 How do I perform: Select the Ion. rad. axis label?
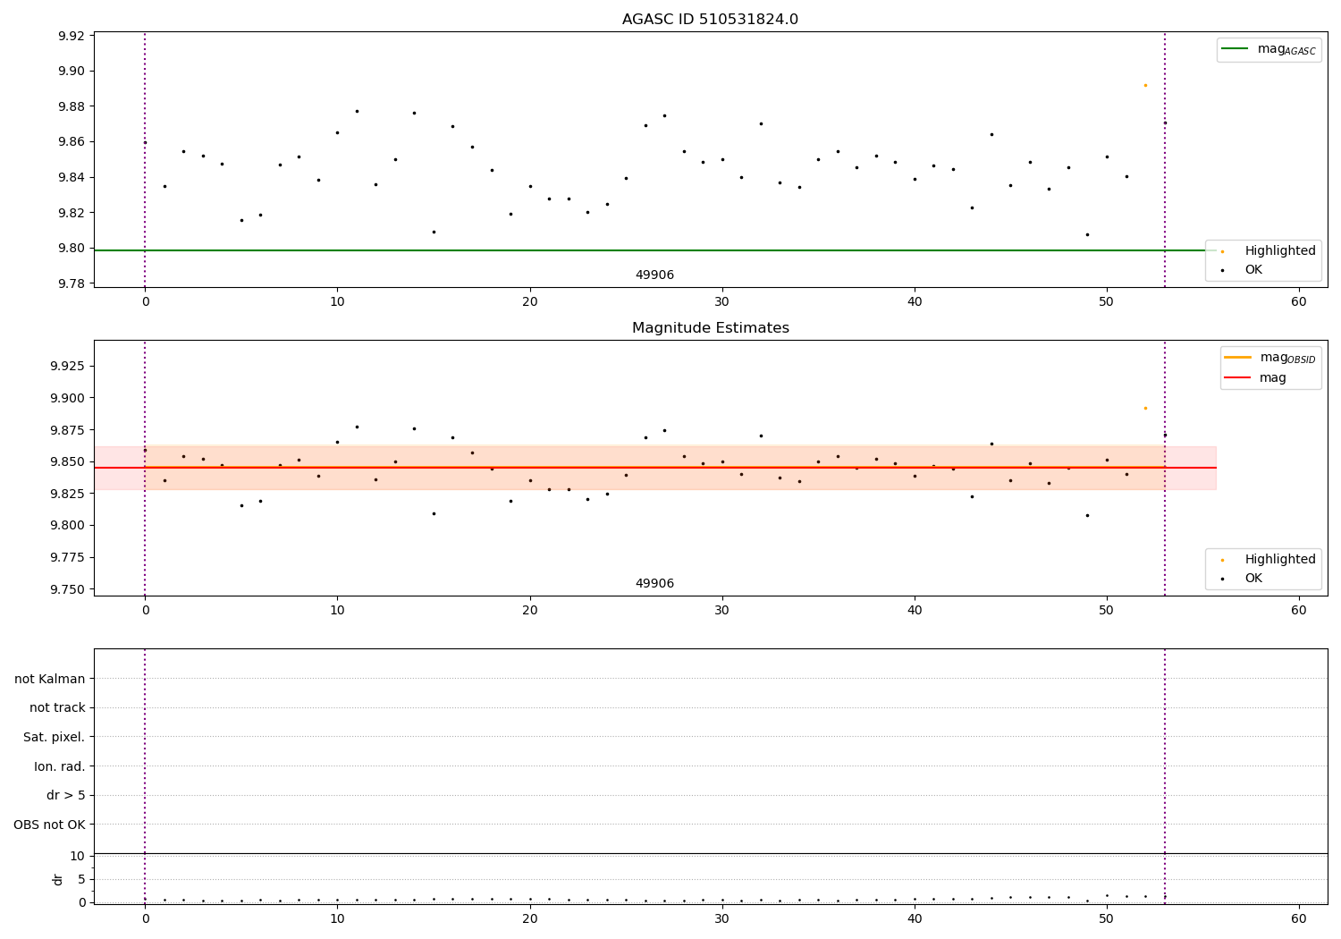click(x=60, y=767)
